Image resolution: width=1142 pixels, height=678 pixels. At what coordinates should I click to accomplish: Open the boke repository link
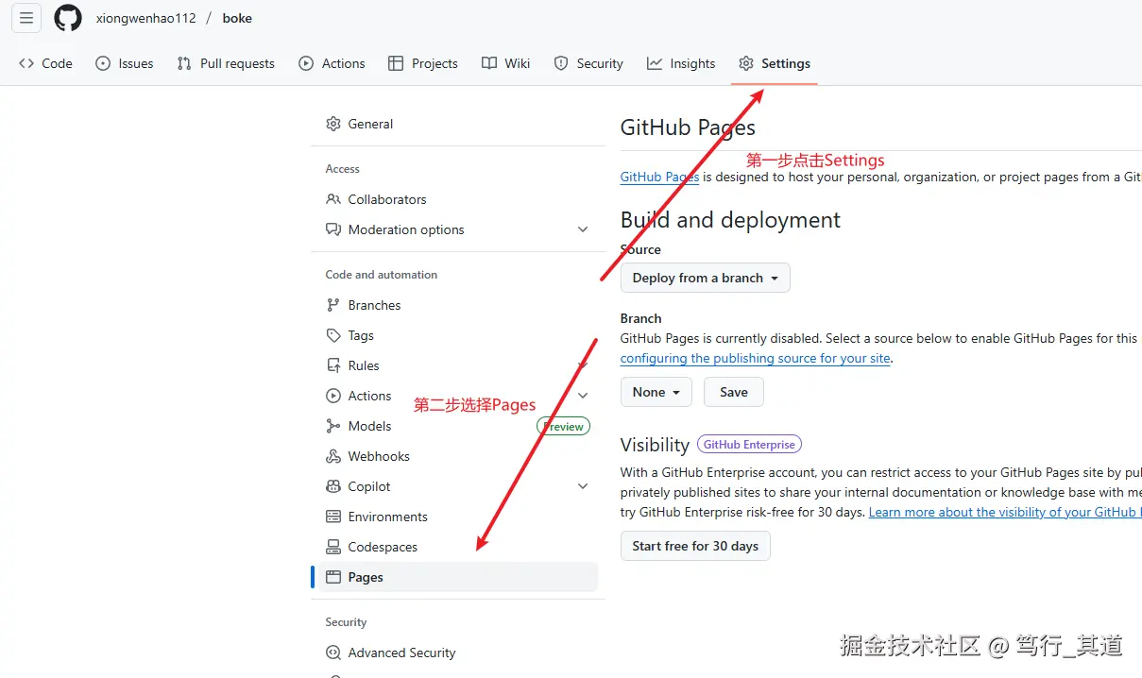pyautogui.click(x=237, y=18)
